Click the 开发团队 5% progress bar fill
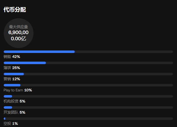 [8, 107]
